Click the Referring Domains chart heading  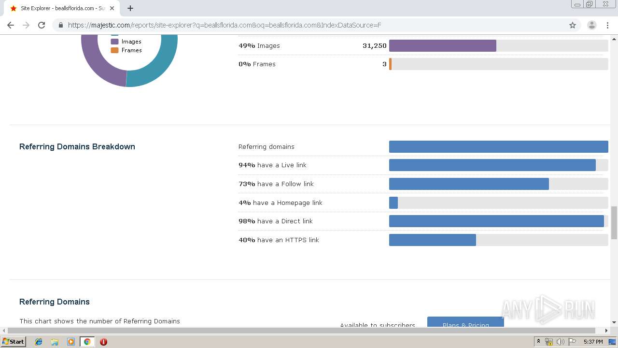(55, 302)
